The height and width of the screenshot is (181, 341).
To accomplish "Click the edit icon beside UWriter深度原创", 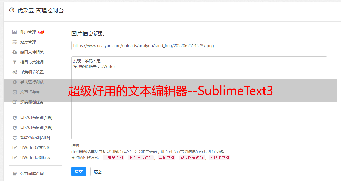I will click(x=15, y=148).
